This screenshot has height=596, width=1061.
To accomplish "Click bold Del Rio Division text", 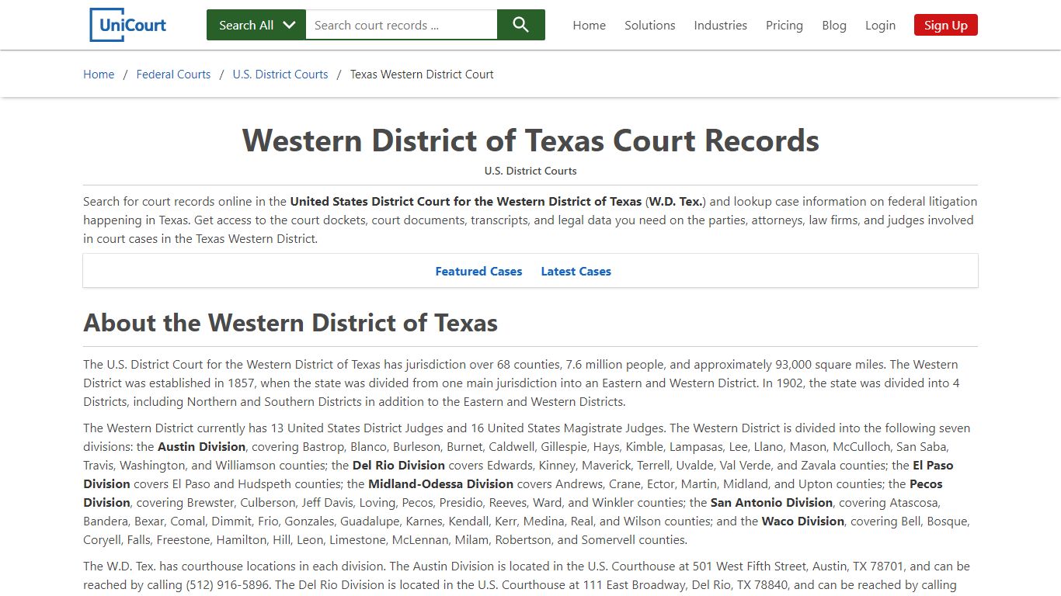I will [x=398, y=466].
